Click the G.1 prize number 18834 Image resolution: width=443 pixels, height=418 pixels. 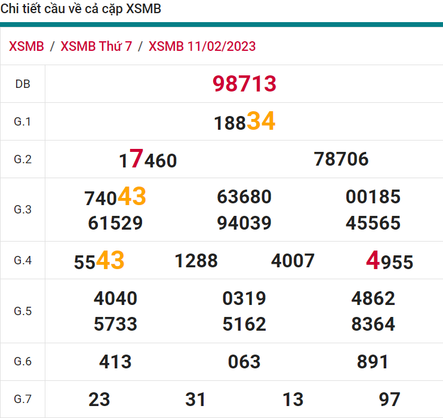click(x=244, y=122)
